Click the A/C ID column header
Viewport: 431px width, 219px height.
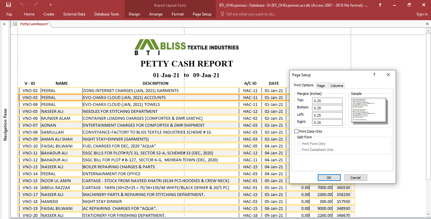point(251,84)
